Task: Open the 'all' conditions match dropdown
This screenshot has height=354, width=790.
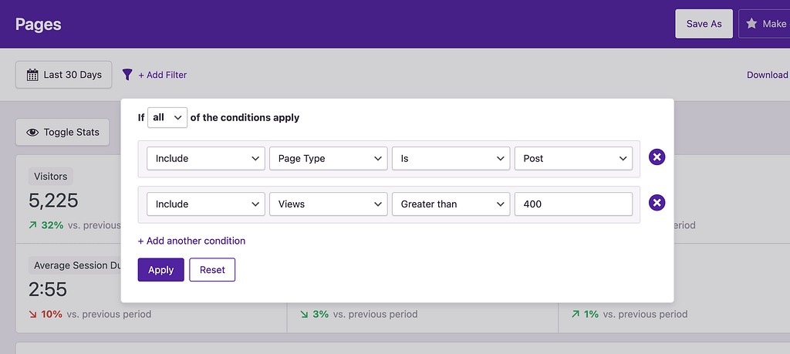Action: (x=167, y=117)
